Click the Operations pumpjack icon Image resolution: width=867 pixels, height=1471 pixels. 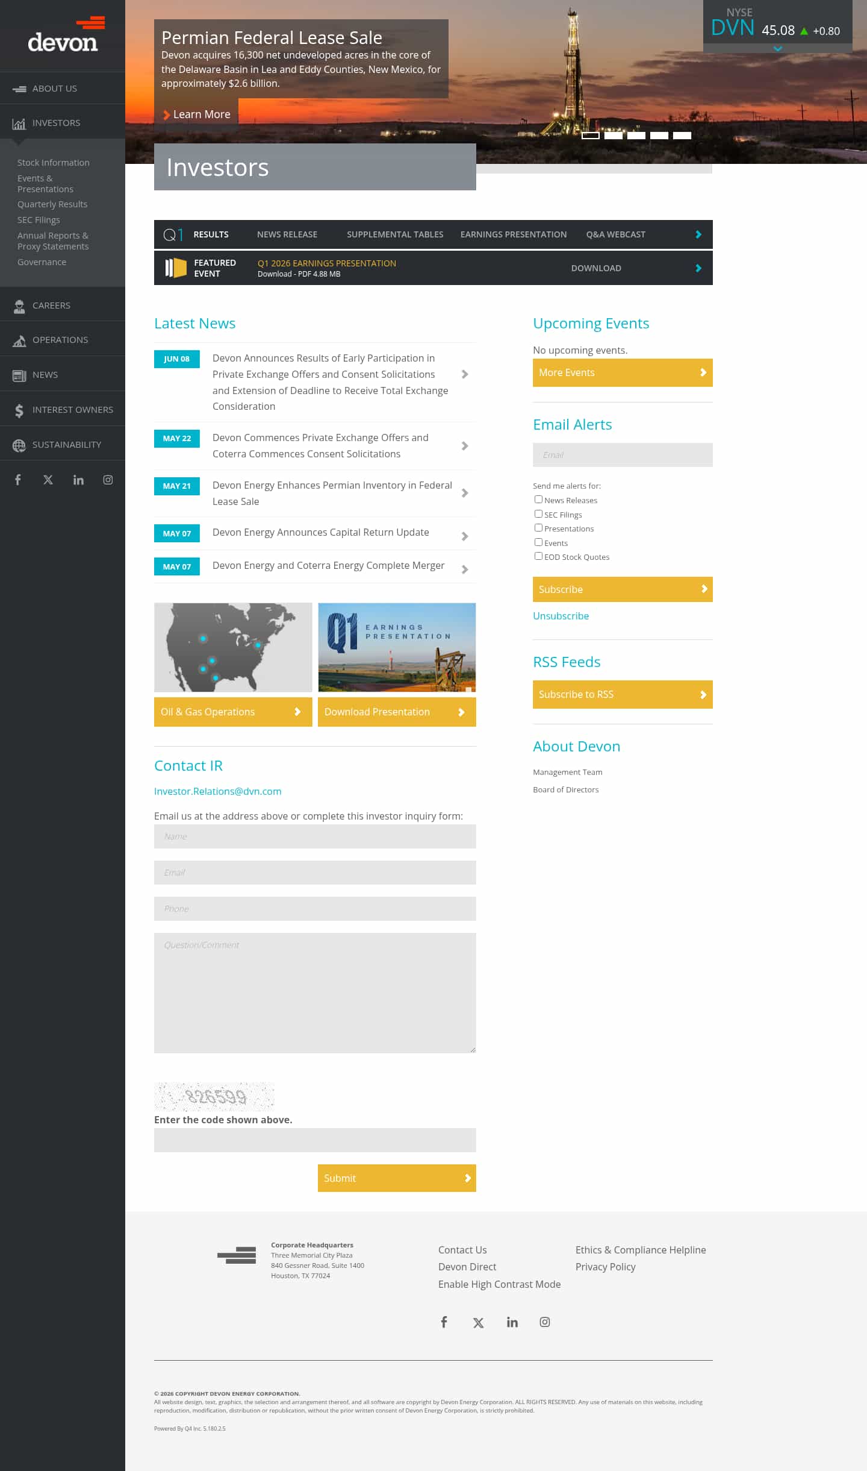[x=19, y=340]
